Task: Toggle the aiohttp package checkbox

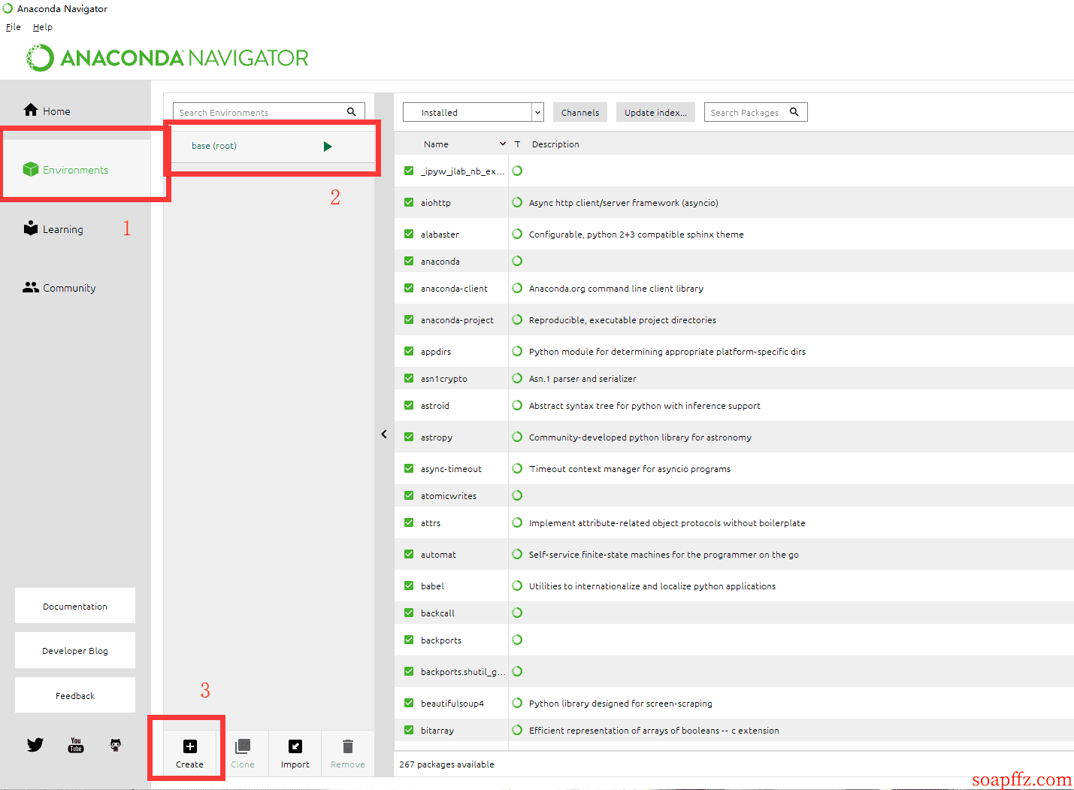Action: (409, 202)
